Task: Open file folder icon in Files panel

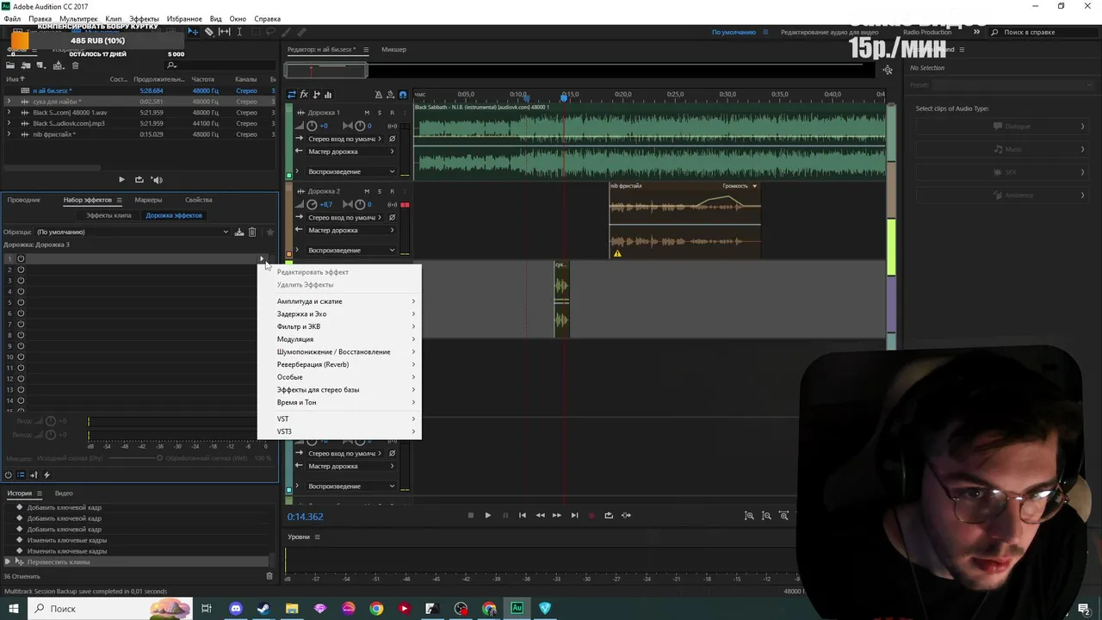Action: (10, 65)
